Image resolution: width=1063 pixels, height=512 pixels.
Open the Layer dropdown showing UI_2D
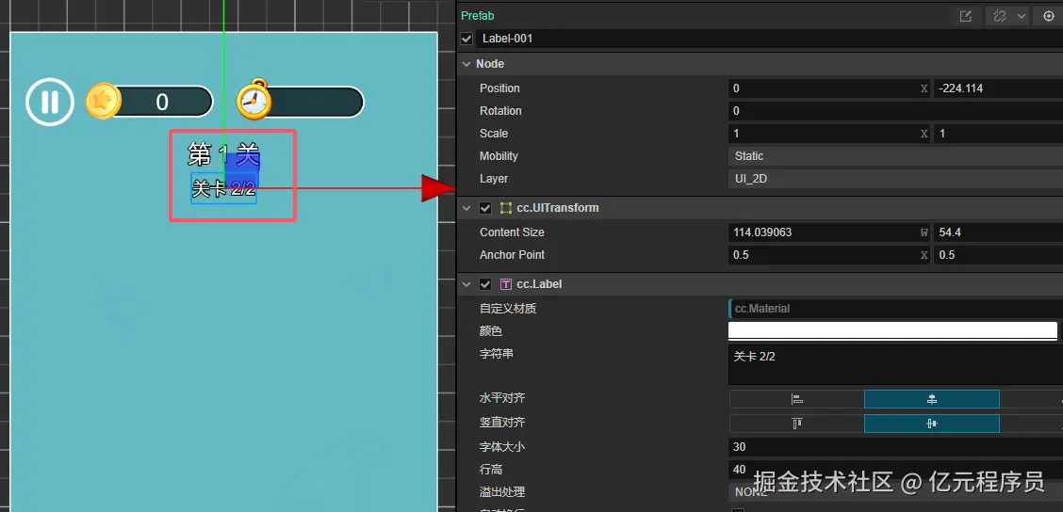[x=895, y=179]
